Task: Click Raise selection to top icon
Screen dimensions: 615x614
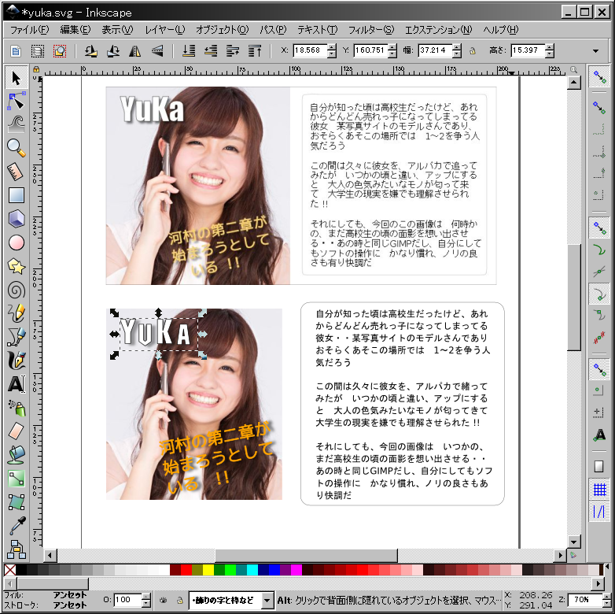Action: pos(255,50)
